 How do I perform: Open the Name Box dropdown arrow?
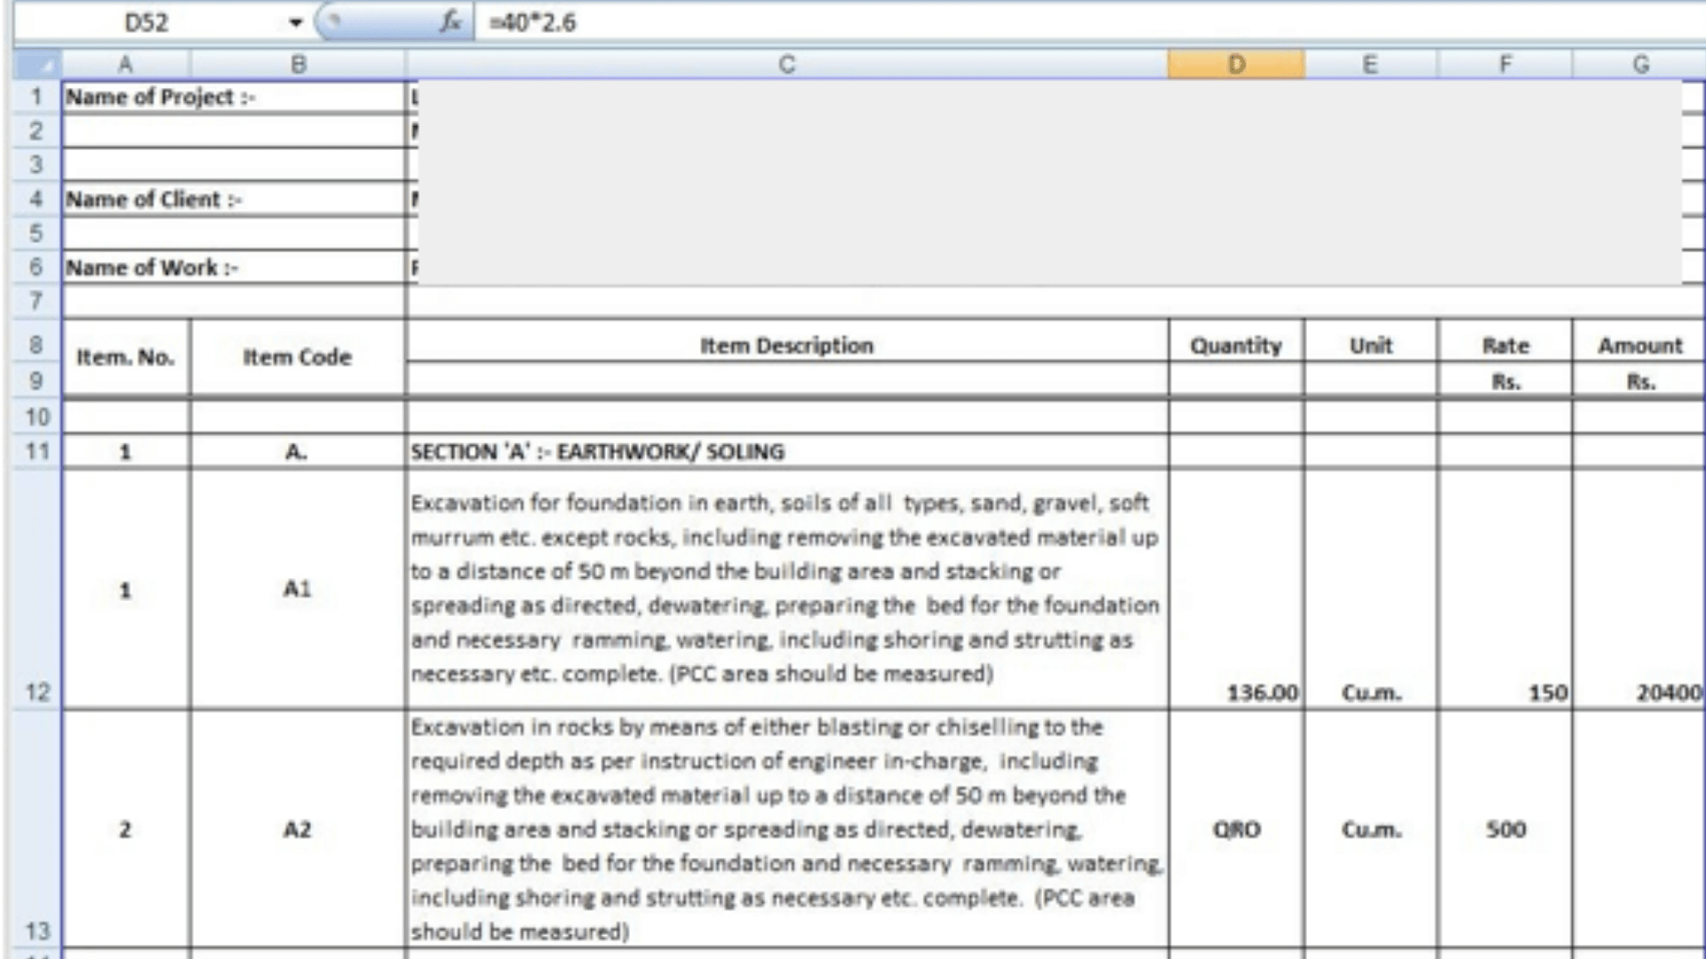(x=295, y=22)
